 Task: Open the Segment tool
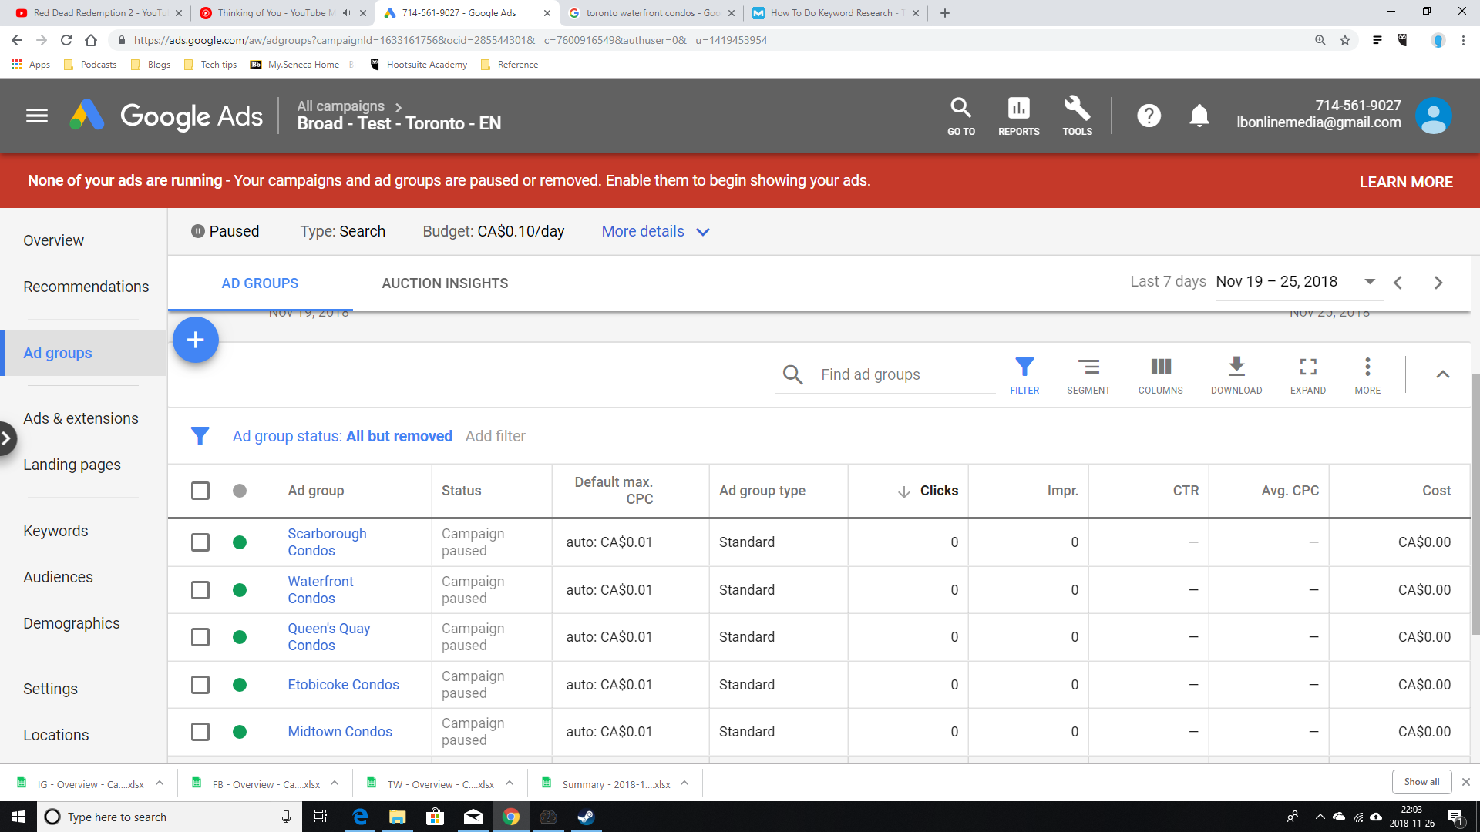tap(1088, 374)
